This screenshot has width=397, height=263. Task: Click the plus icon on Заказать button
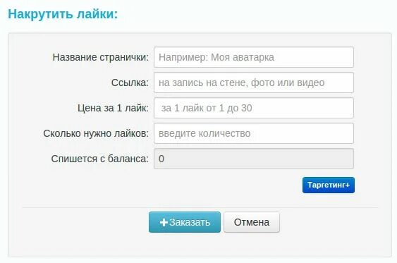pyautogui.click(x=164, y=223)
